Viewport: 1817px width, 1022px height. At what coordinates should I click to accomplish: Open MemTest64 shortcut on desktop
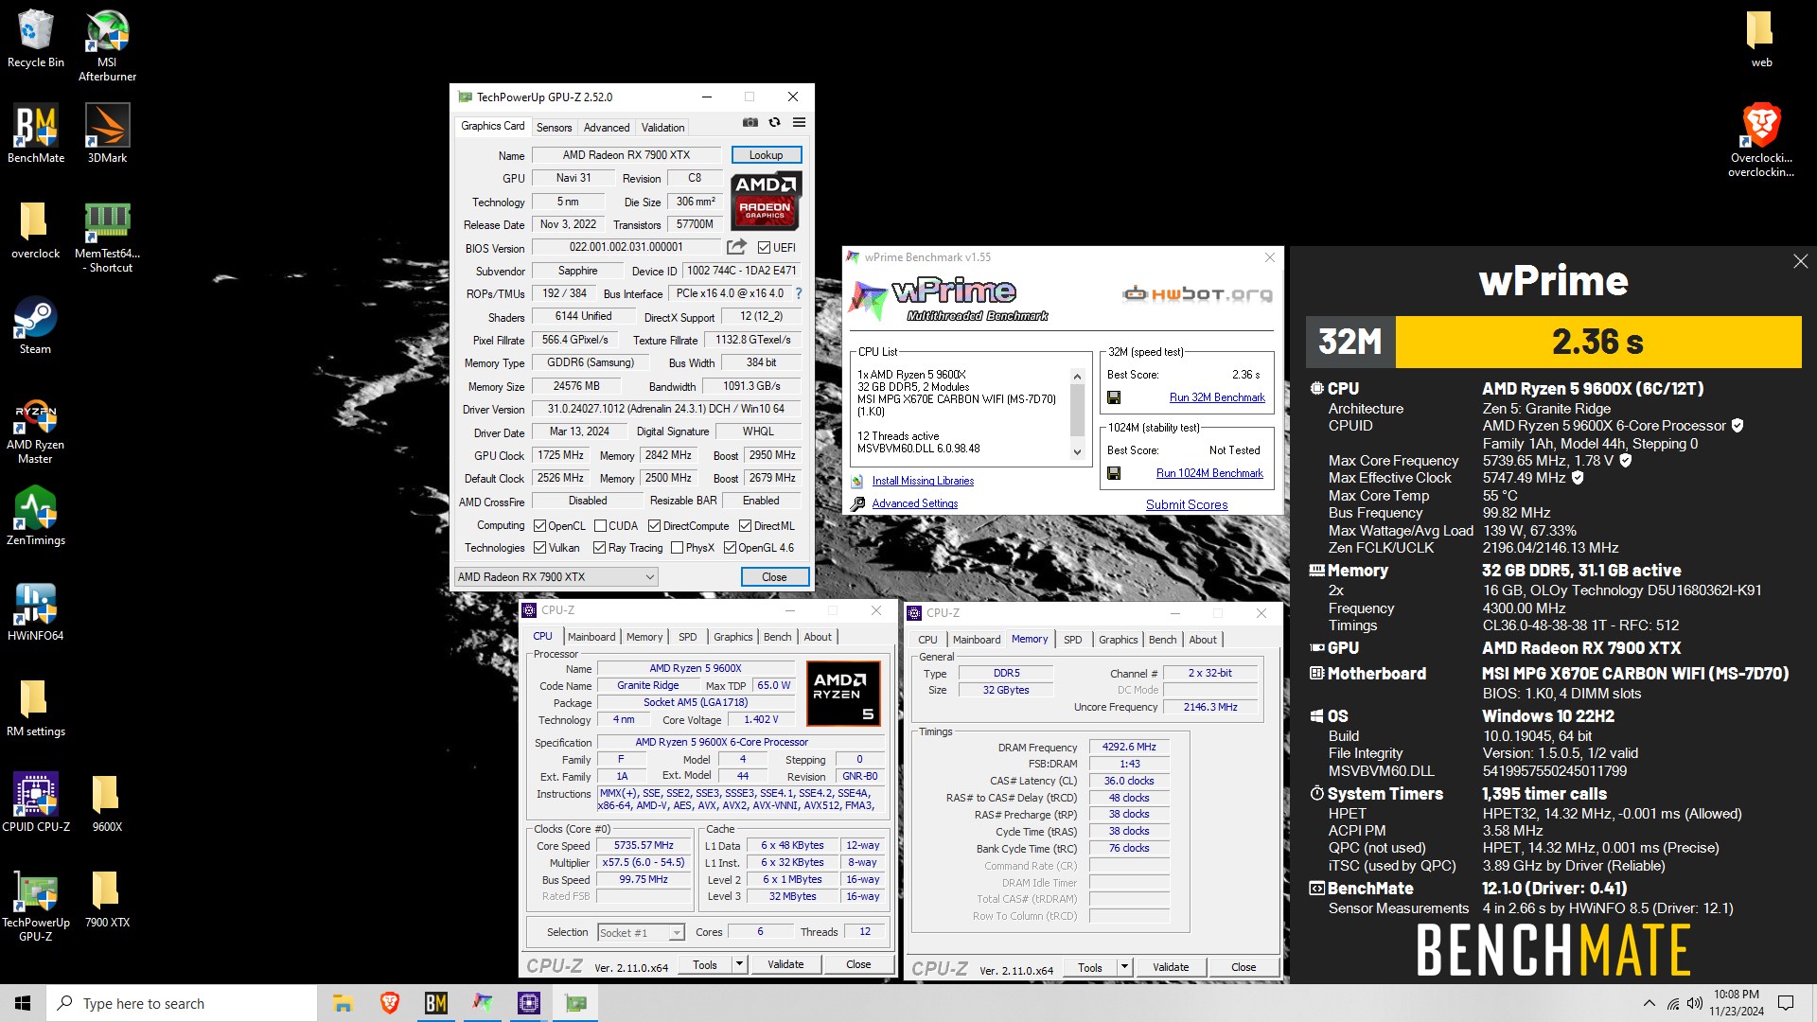pyautogui.click(x=107, y=237)
